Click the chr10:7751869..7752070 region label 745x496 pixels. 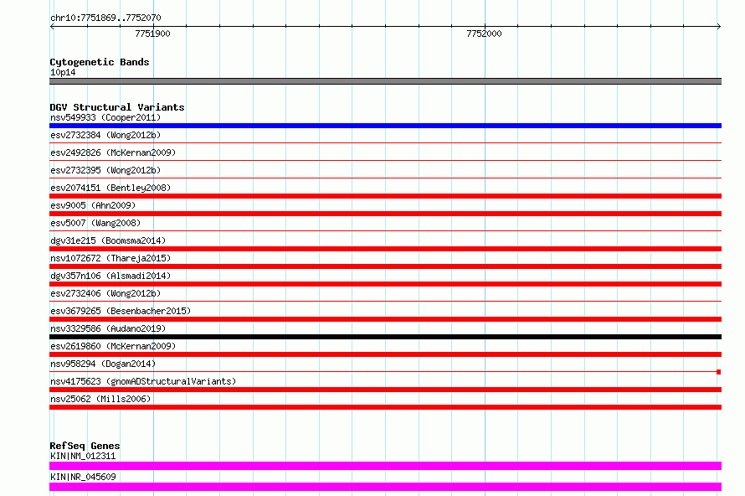[105, 18]
